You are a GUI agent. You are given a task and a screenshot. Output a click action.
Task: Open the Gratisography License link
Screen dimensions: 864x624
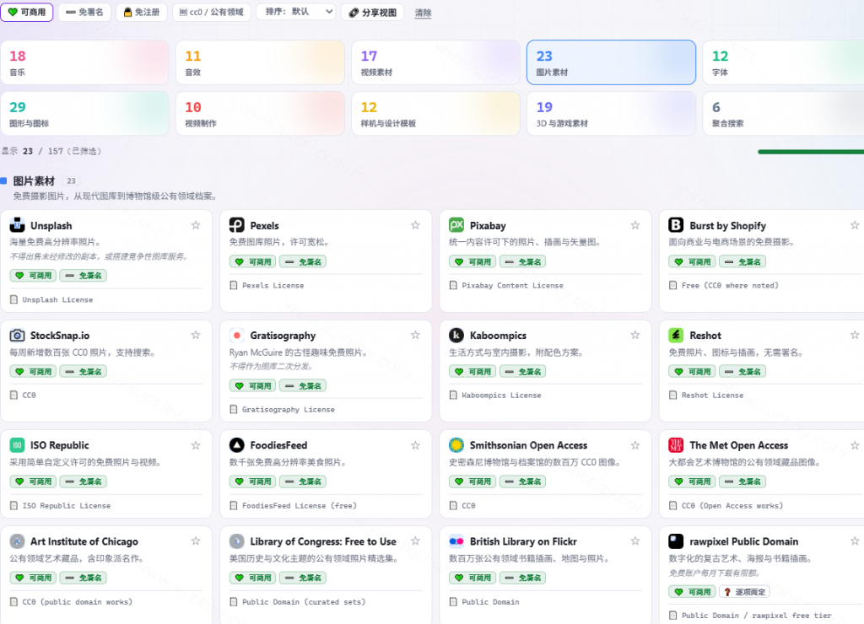[289, 410]
